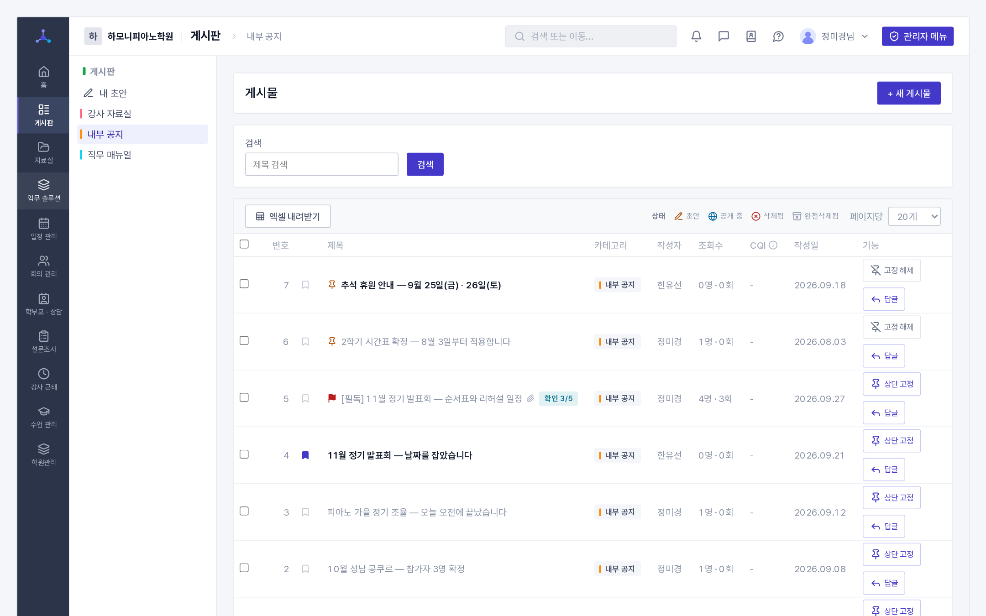Viewport: 986px width, 616px height.
Task: Click the 검색 submit button
Action: [425, 164]
